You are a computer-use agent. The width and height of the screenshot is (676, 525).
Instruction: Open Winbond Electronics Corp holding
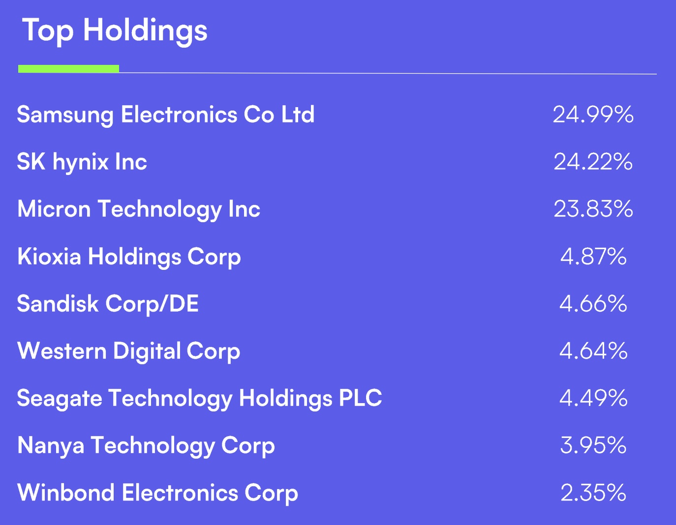point(157,493)
